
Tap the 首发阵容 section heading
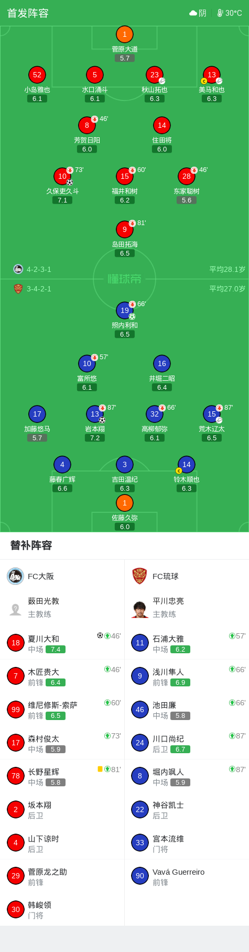point(28,13)
